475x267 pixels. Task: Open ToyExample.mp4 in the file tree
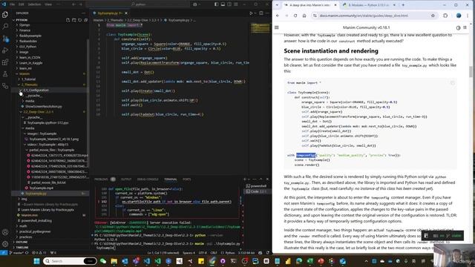pyautogui.click(x=41, y=188)
